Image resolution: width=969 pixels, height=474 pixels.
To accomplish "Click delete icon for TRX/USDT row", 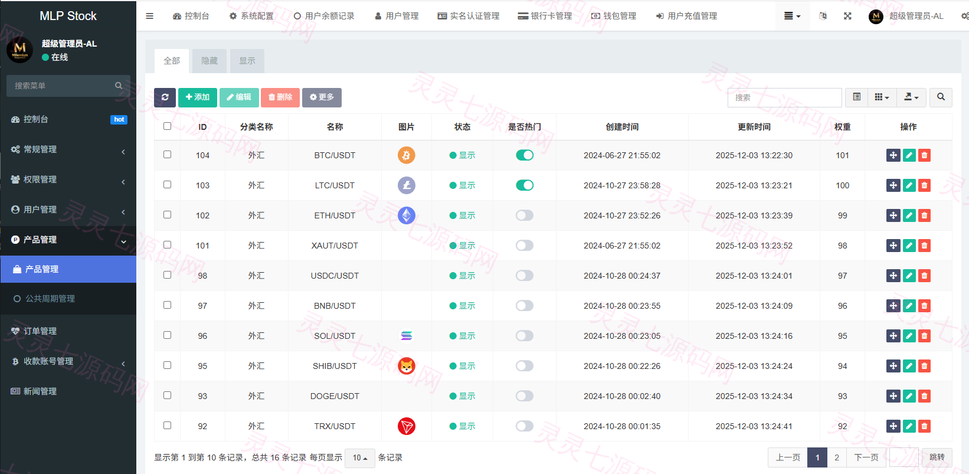I will pyautogui.click(x=924, y=426).
